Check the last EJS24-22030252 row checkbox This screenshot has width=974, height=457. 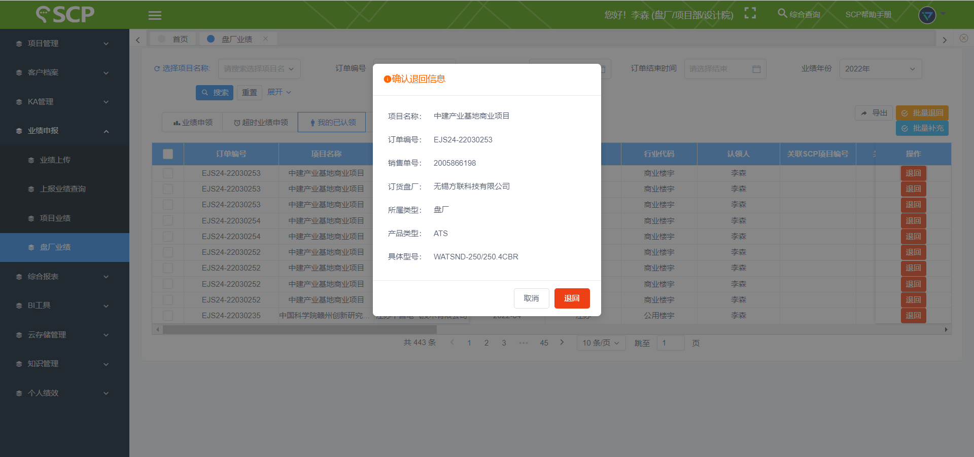pos(168,300)
